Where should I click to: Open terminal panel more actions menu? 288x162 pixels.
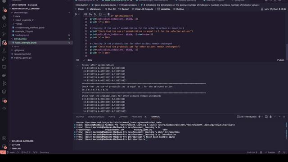coord(275,117)
